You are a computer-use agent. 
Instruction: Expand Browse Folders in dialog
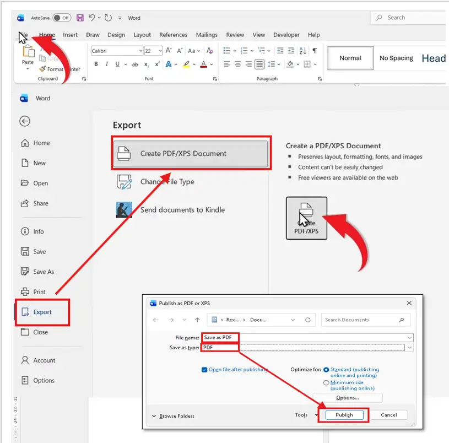(173, 416)
